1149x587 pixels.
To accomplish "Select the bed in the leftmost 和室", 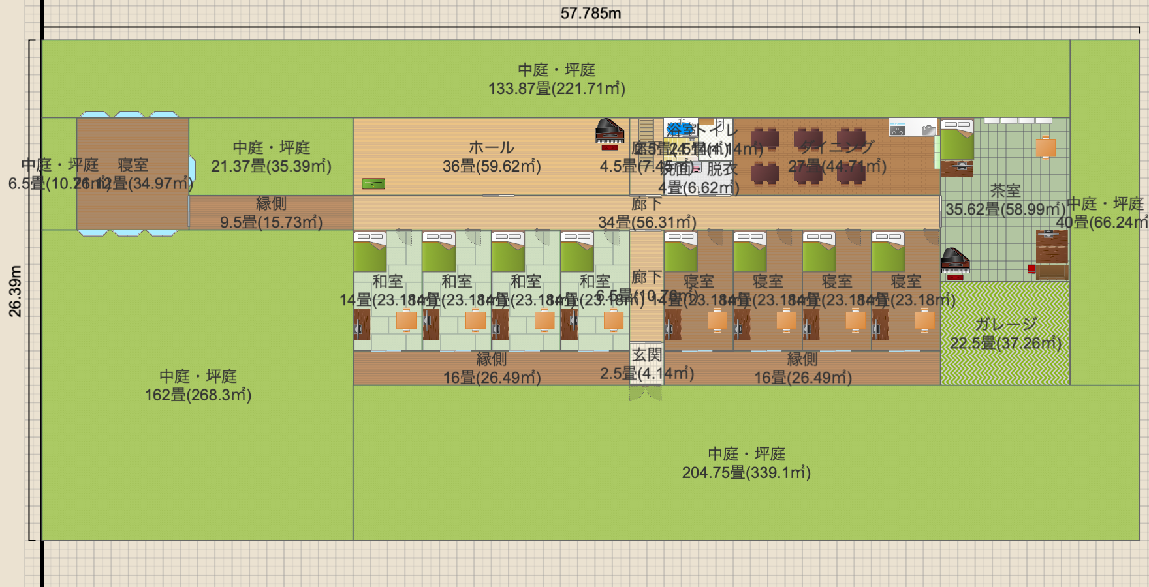I will 370,252.
